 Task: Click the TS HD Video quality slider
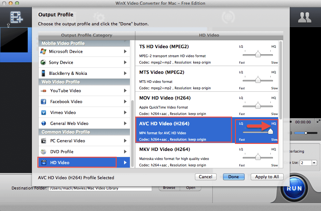point(258,54)
